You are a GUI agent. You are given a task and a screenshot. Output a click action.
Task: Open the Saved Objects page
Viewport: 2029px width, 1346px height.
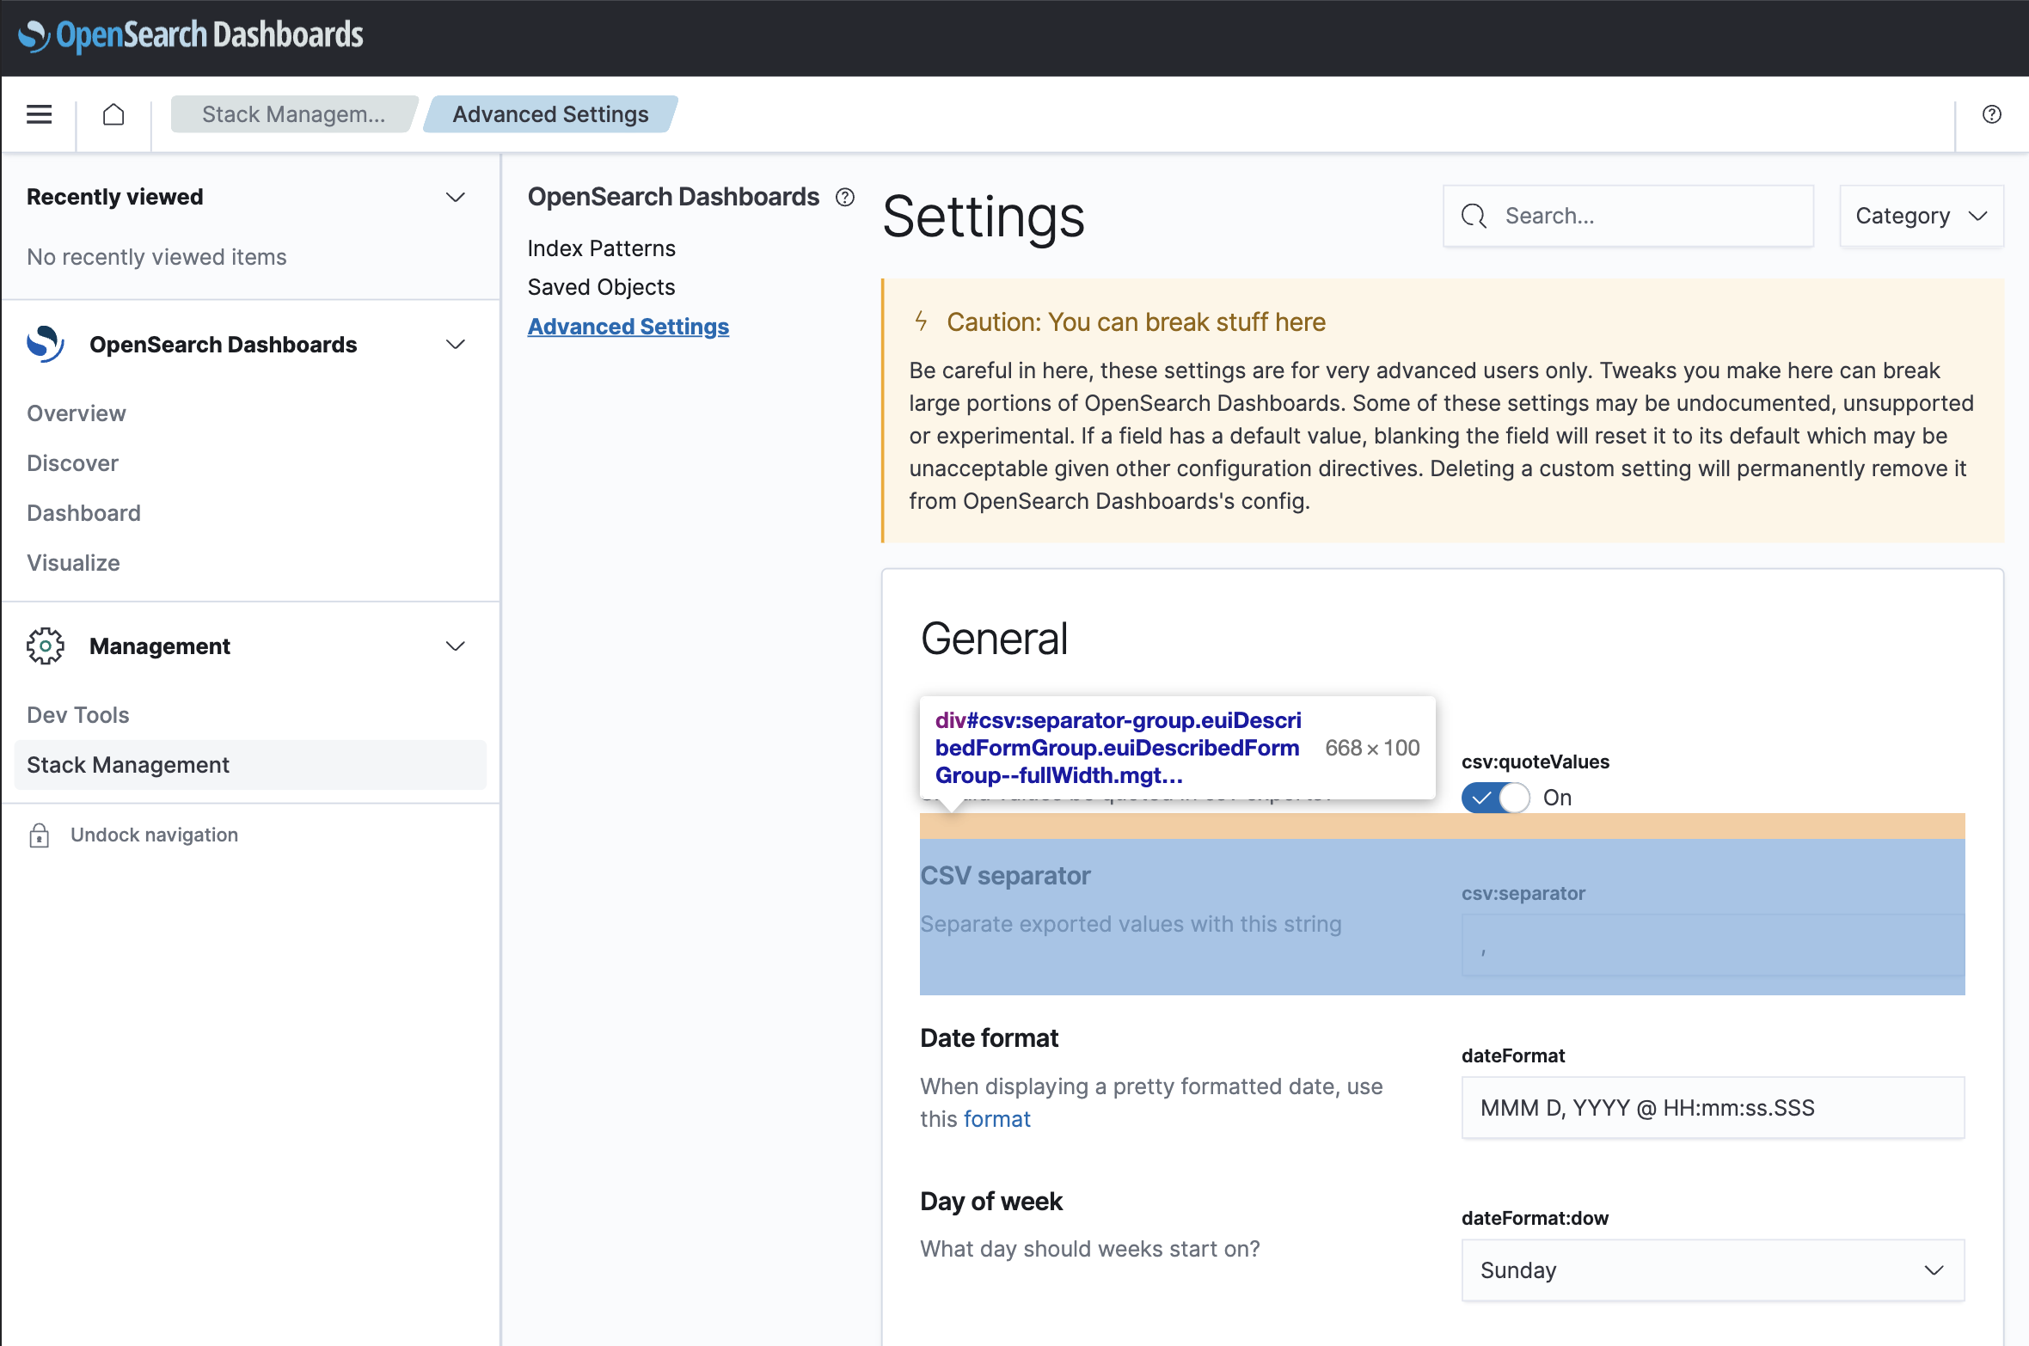pos(601,286)
